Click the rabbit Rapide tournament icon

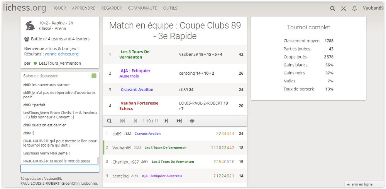click(x=30, y=26)
